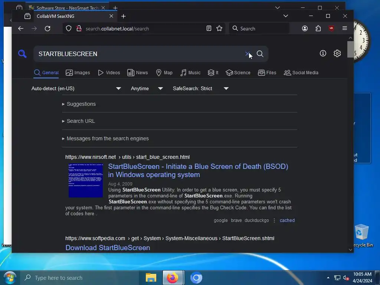Viewport: 380px width, 285px height.
Task: Open the uBlock Origin extension icon
Action: pos(331,28)
